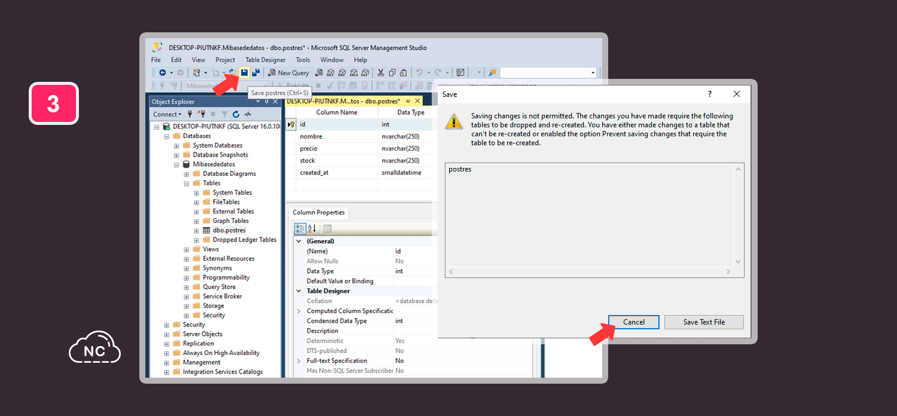Open the Tools menu
Screen dimensions: 897x416
(x=303, y=60)
